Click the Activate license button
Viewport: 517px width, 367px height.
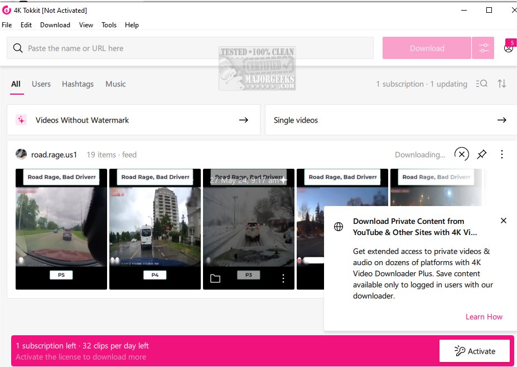tap(475, 351)
